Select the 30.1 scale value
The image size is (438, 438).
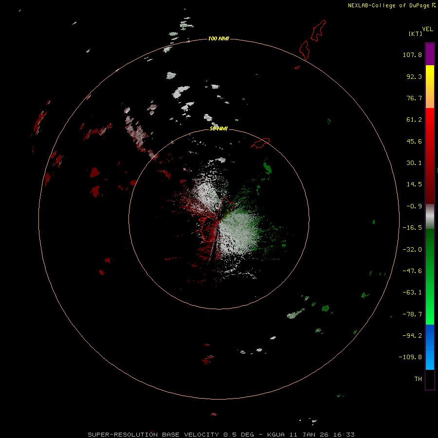coord(414,163)
